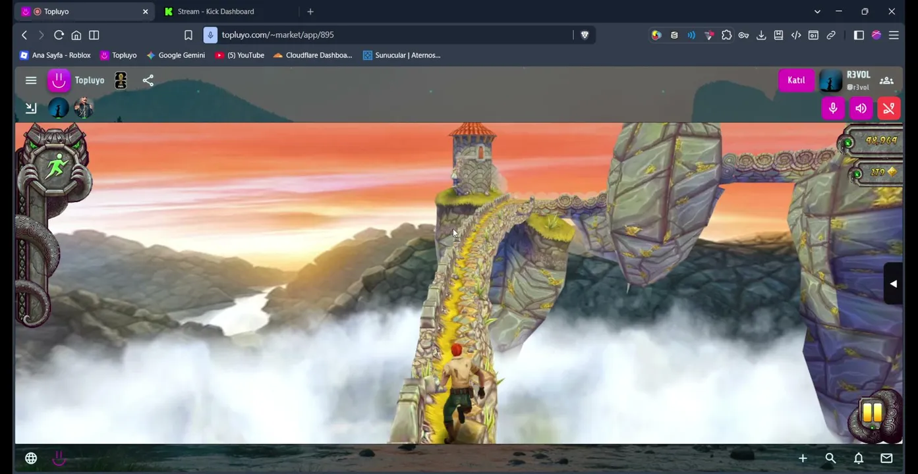
Task: Pause the Temple Run game
Action: pos(873,413)
